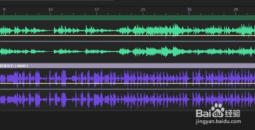
Task: Click the purple clip's lower channel waveform
Action: [x=128, y=100]
